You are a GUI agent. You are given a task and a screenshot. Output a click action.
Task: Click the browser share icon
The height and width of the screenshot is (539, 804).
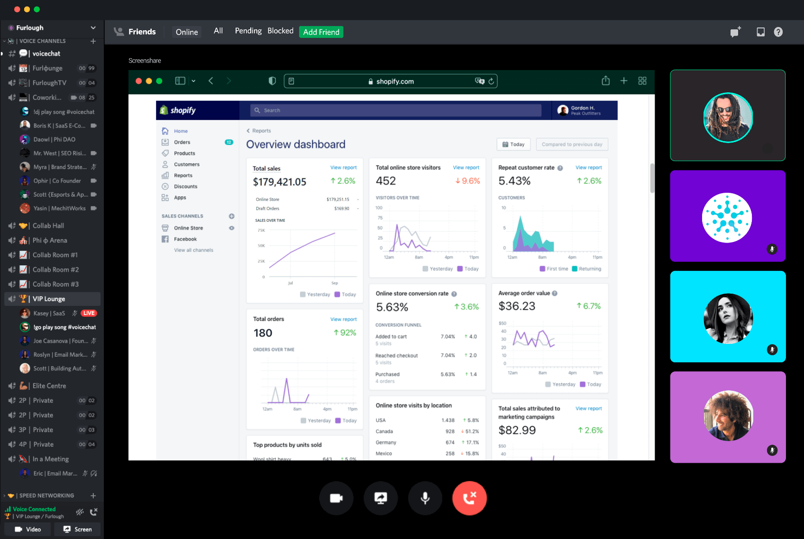point(606,81)
